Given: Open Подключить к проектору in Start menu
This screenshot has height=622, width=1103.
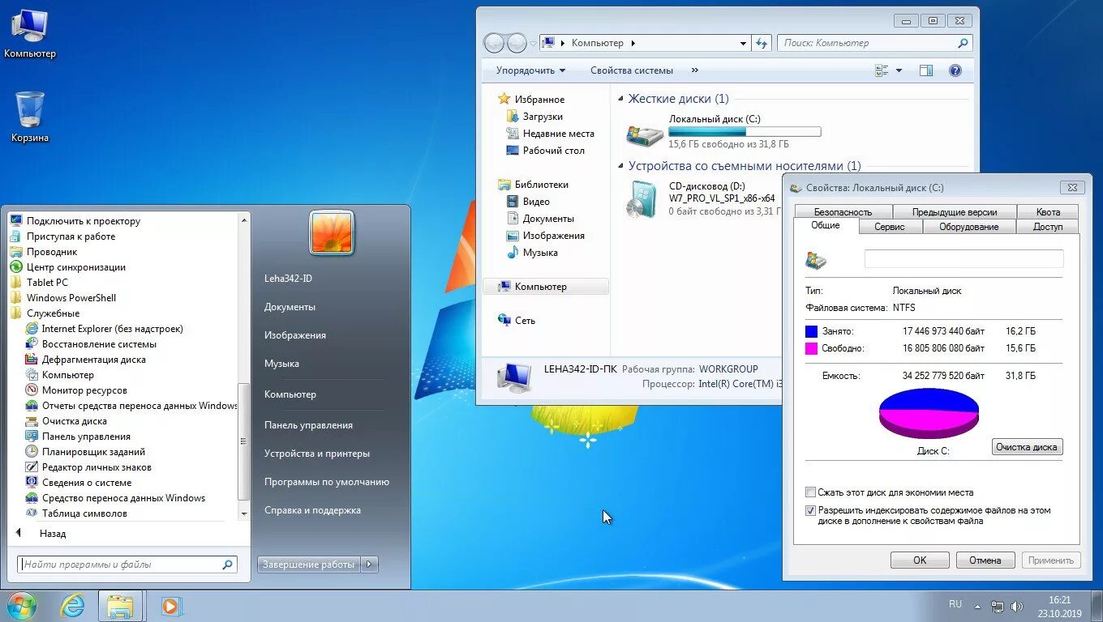Looking at the screenshot, I should point(83,220).
